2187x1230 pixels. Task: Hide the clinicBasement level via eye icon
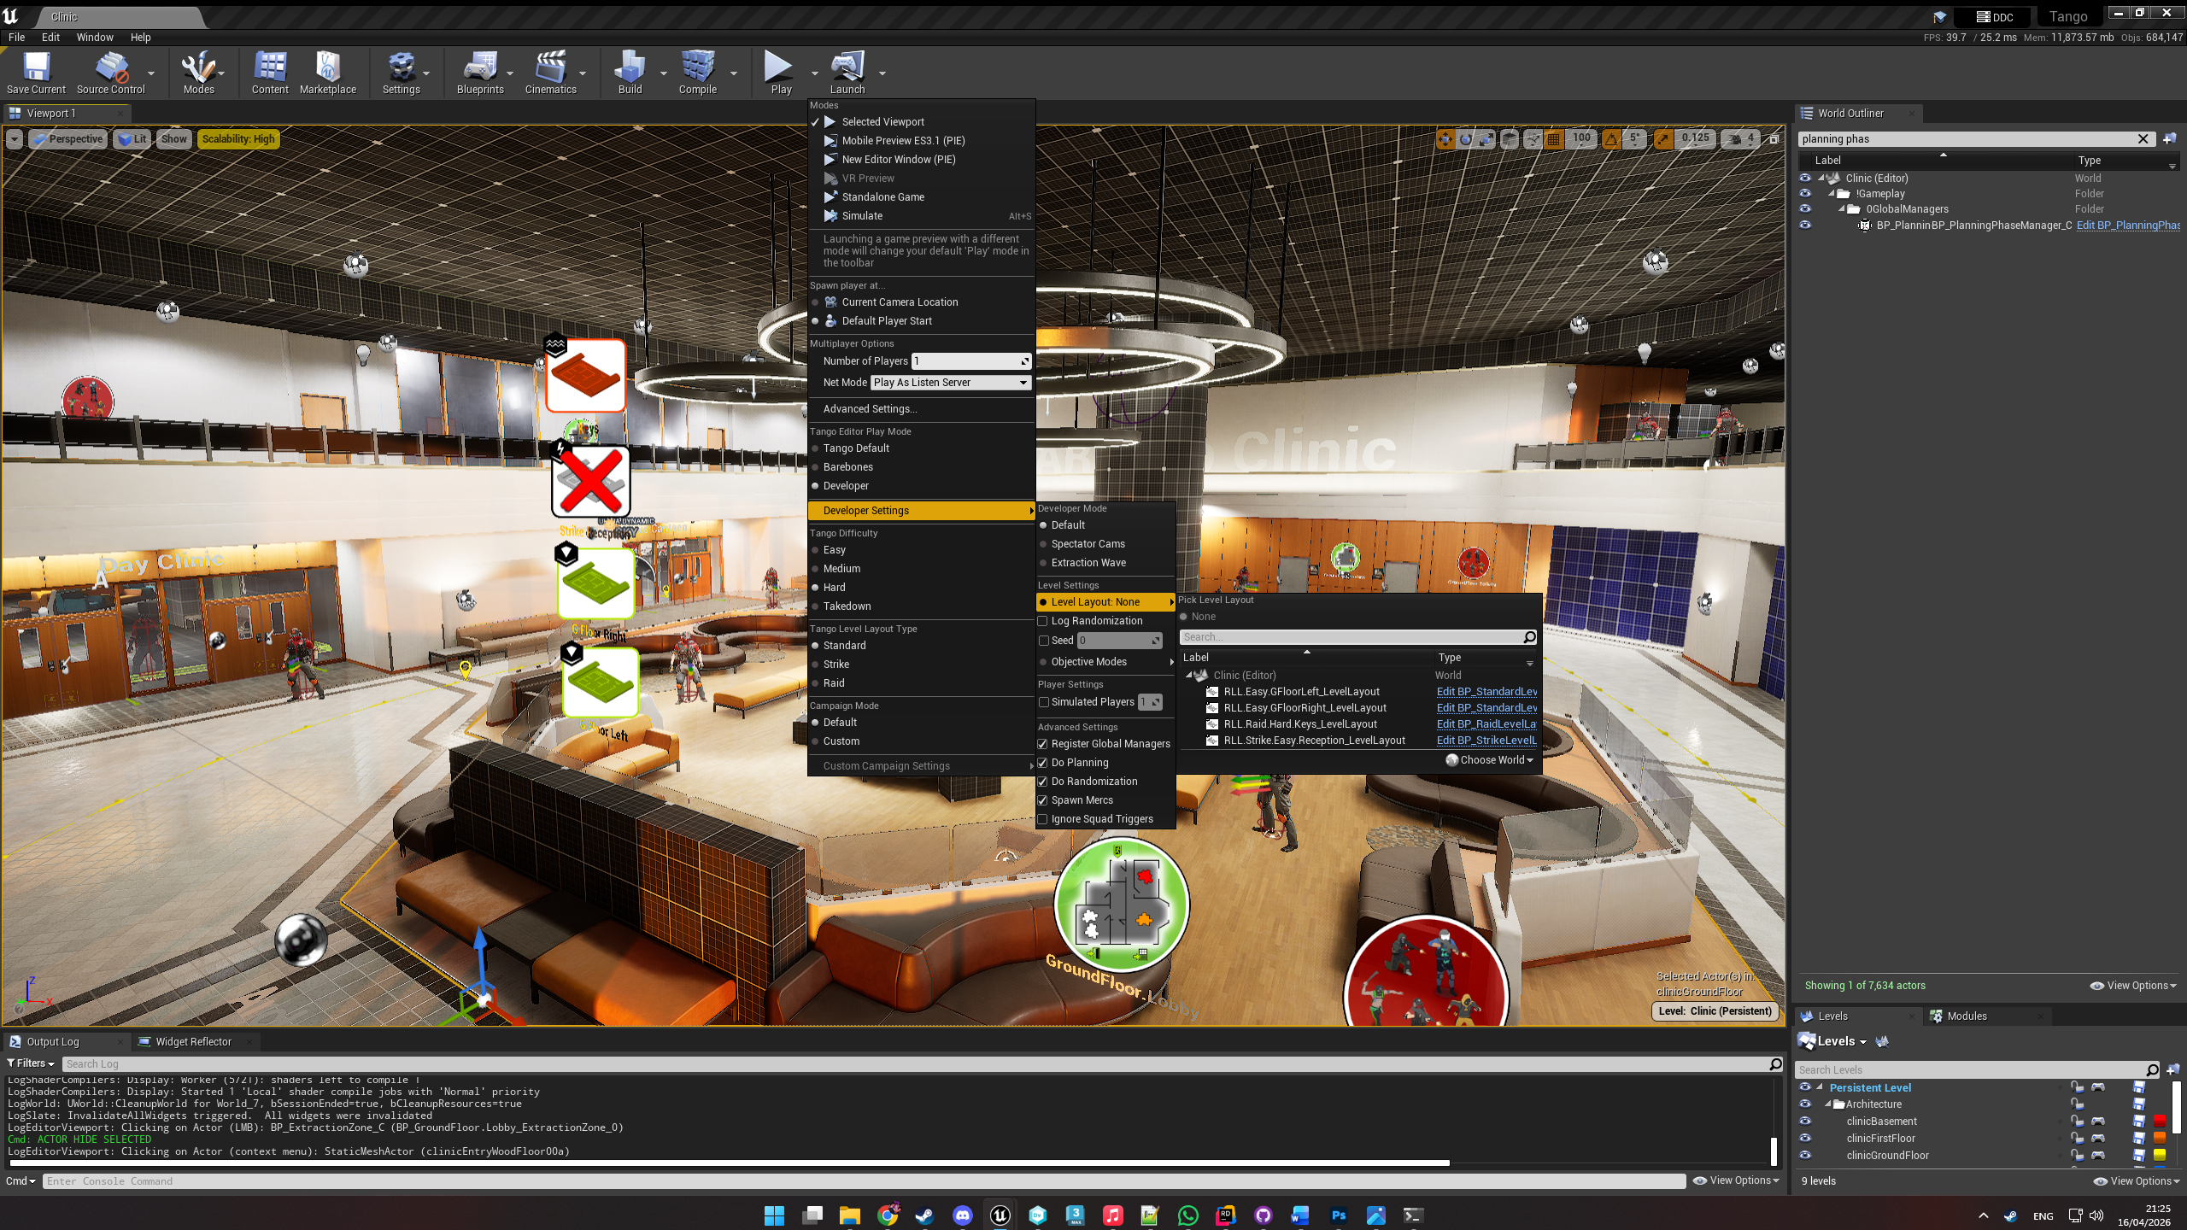(1805, 1121)
